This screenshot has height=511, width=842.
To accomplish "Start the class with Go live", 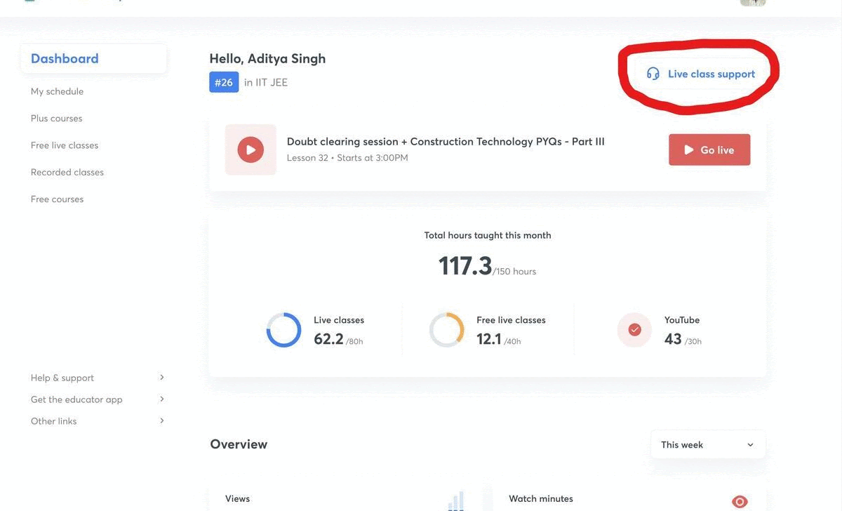I will click(709, 150).
